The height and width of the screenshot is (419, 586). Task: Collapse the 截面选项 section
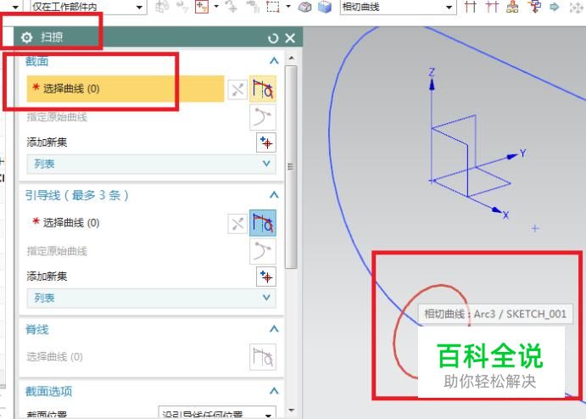tap(274, 391)
